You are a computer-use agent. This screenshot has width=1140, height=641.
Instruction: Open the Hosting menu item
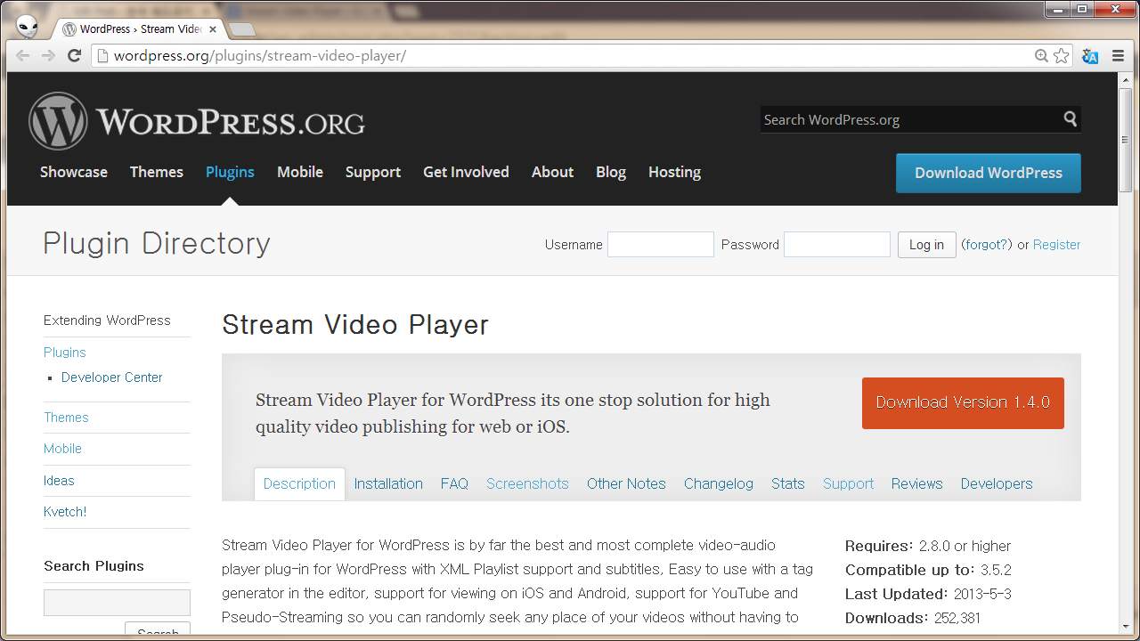pos(674,172)
